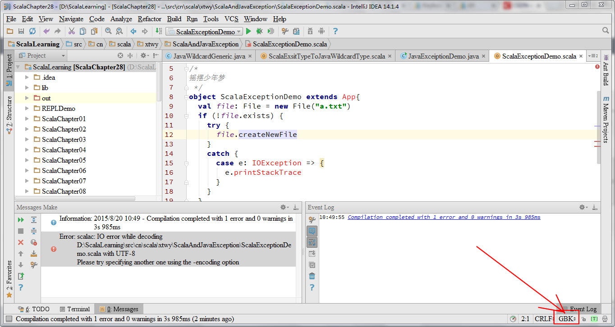Expand the .idea folder
615x327 pixels.
27,77
